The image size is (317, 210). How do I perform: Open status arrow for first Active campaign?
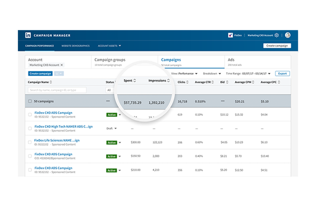[120, 115]
